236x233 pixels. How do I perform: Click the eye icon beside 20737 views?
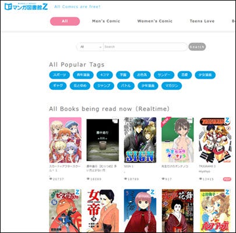pos(51,179)
